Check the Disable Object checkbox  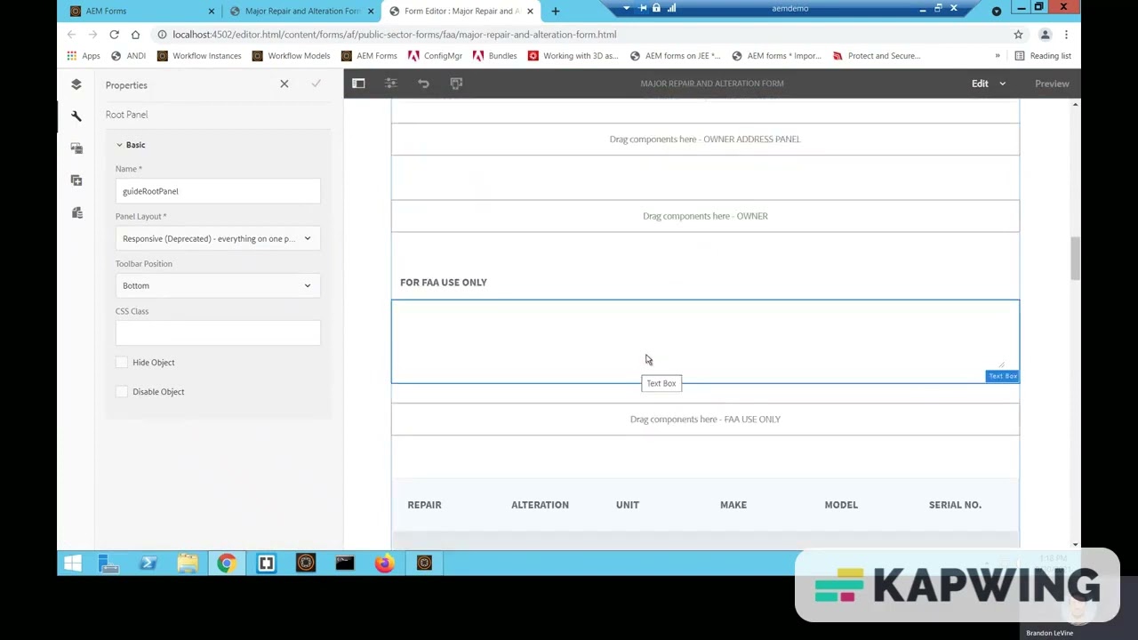122,392
